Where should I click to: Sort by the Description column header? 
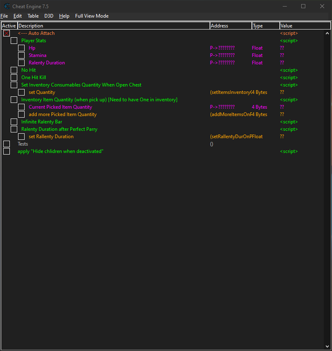click(x=114, y=26)
